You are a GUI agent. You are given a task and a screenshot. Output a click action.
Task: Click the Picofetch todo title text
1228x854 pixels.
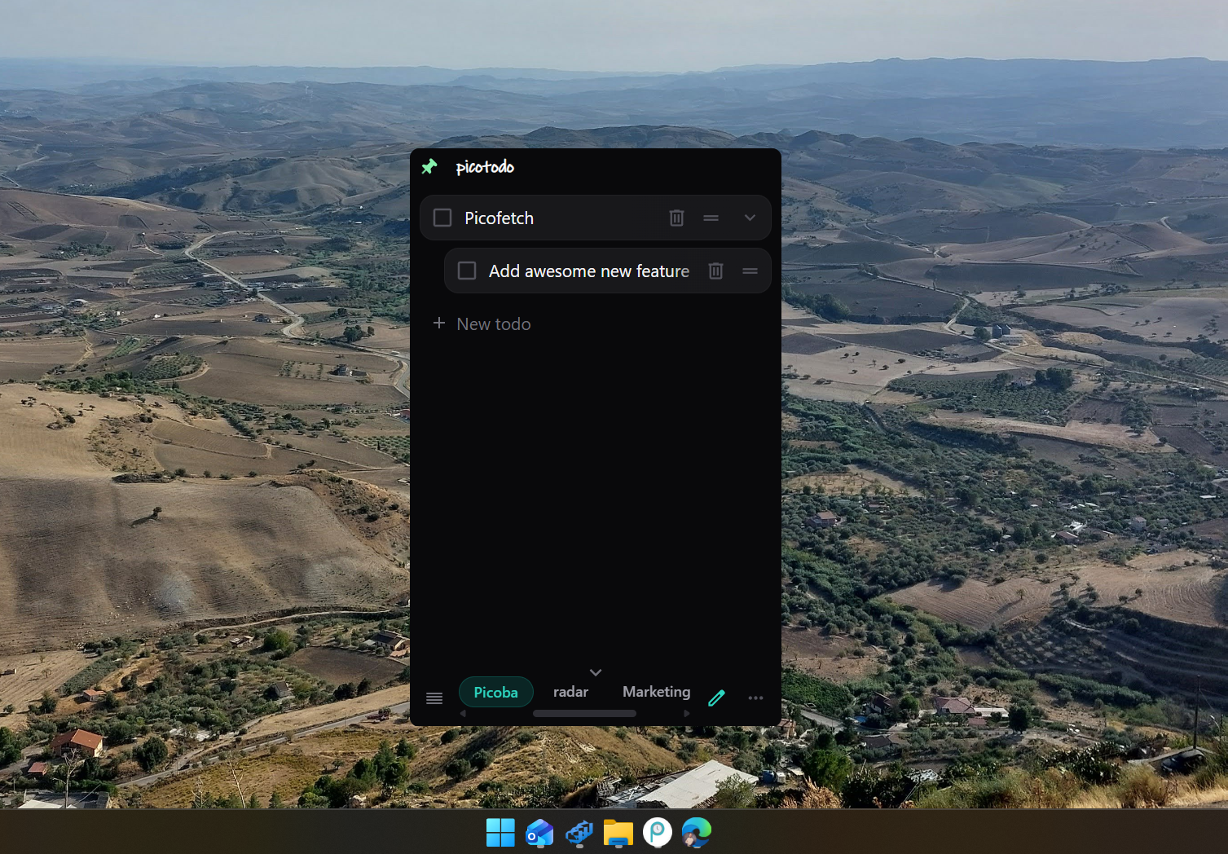click(x=499, y=218)
